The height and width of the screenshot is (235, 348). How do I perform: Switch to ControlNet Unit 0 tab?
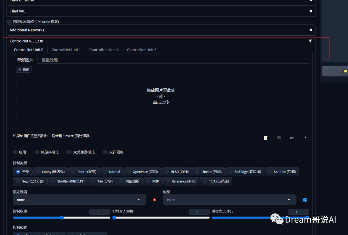[29, 50]
